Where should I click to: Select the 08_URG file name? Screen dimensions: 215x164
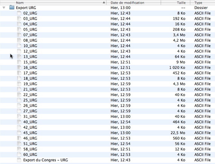click(x=30, y=40)
